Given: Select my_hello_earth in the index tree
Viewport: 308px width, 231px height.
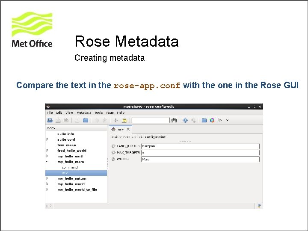Looking at the screenshot, I should pyautogui.click(x=71, y=156).
